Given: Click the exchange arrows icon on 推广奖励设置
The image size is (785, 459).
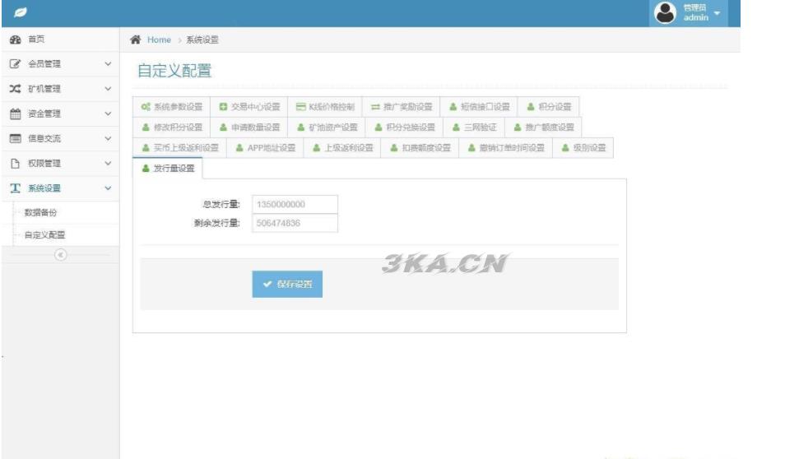Looking at the screenshot, I should (375, 107).
